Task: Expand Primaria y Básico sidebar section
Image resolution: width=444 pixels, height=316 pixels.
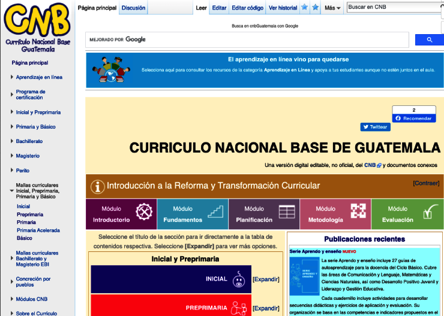Action: click(x=12, y=126)
